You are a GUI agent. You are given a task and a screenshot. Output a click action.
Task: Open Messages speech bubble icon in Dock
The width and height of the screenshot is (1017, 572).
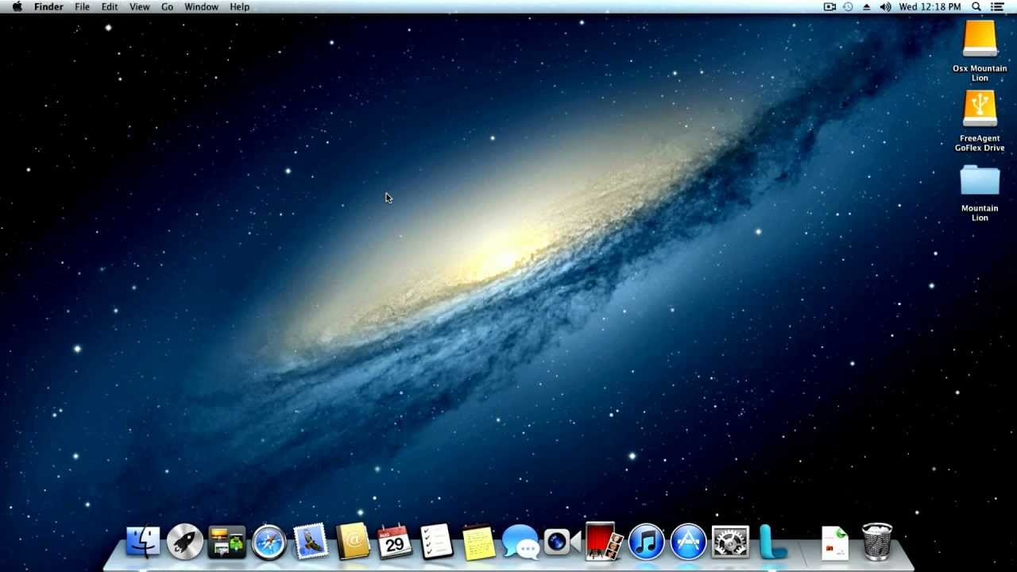click(x=520, y=543)
